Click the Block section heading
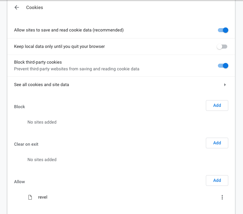243x214 pixels. coord(19,107)
